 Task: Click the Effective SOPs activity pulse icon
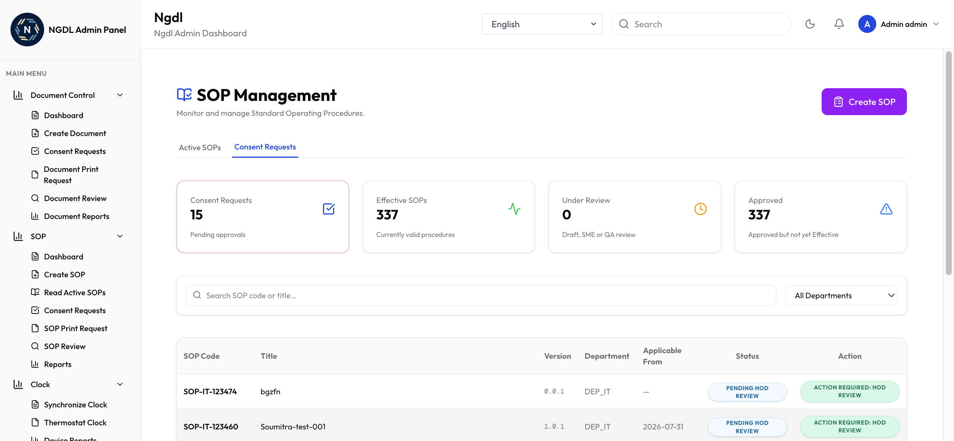(x=514, y=209)
